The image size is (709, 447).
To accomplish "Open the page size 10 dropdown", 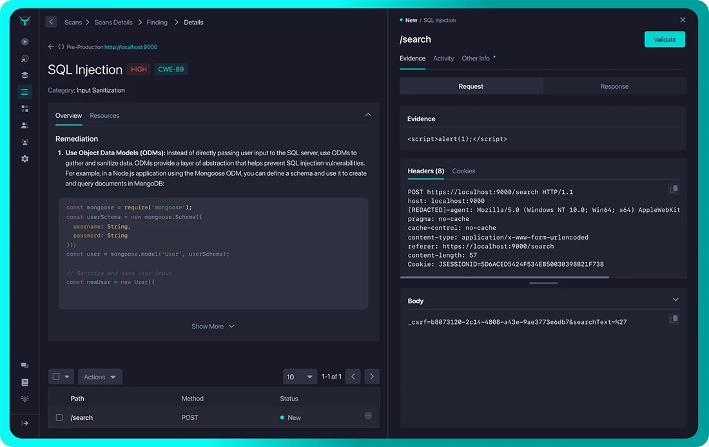I will tap(300, 377).
